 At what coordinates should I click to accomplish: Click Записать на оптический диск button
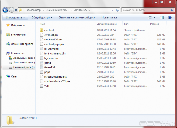77,17
